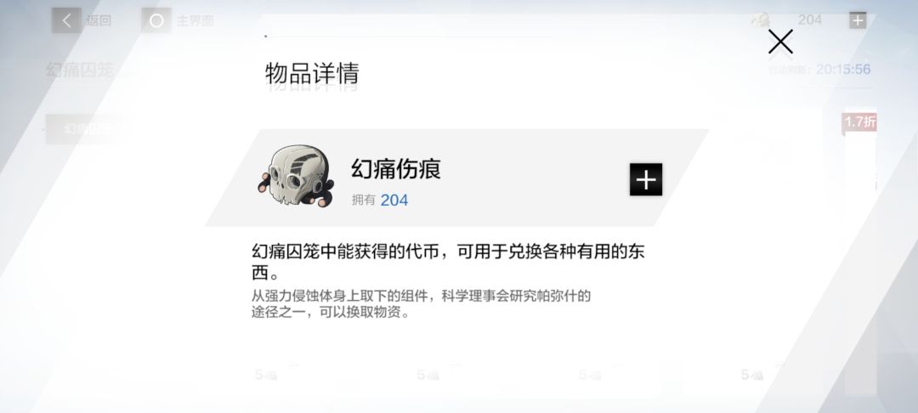The width and height of the screenshot is (918, 413).
Task: Tap the 主界面 home circle icon
Action: click(156, 21)
